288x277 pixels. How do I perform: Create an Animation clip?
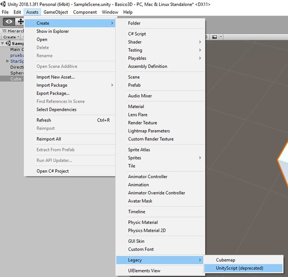(160, 185)
